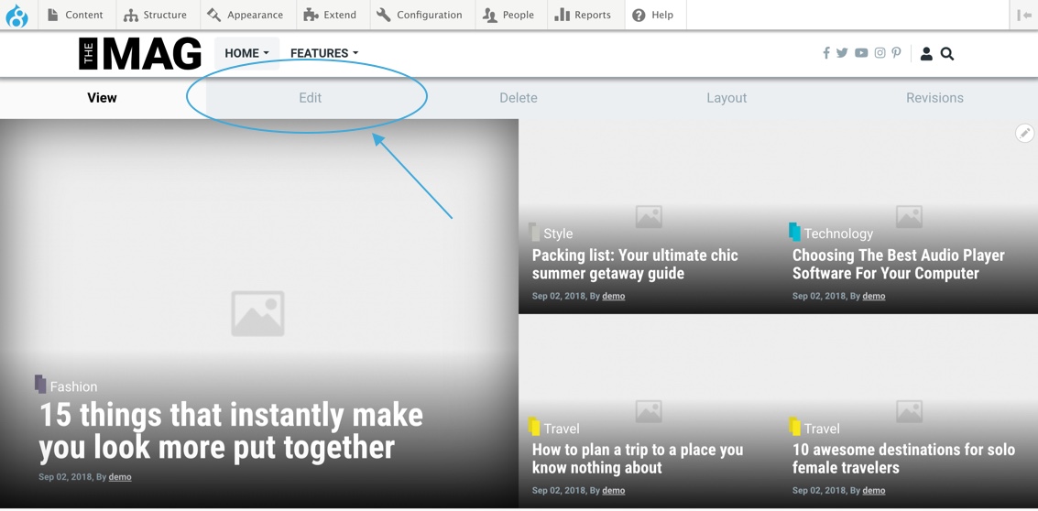
Task: Click demo author link under Audio Player article
Action: click(x=874, y=296)
